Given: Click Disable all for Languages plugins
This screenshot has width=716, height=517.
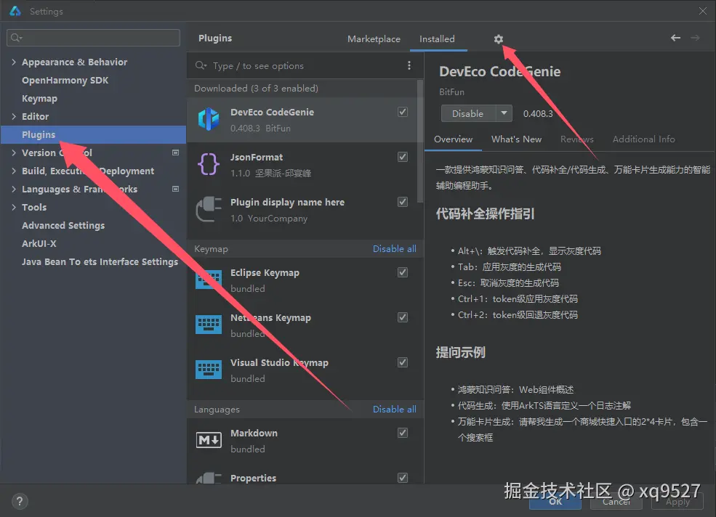Looking at the screenshot, I should pos(395,410).
